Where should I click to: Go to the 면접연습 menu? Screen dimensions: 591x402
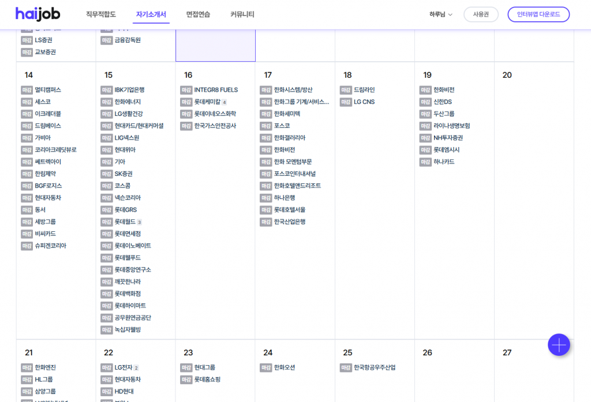coord(198,14)
